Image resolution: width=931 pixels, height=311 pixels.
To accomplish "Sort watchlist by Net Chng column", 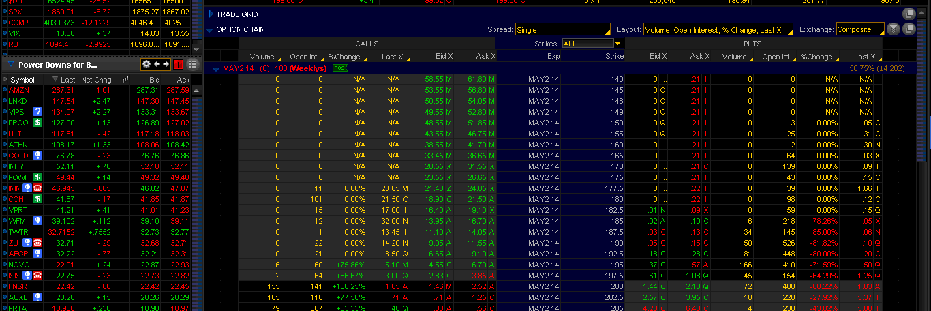I will [96, 80].
